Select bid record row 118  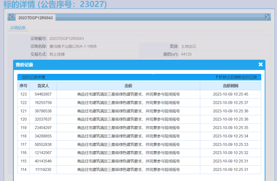(23, 136)
